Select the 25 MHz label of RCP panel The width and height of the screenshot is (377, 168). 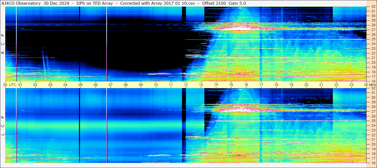click(x=373, y=39)
